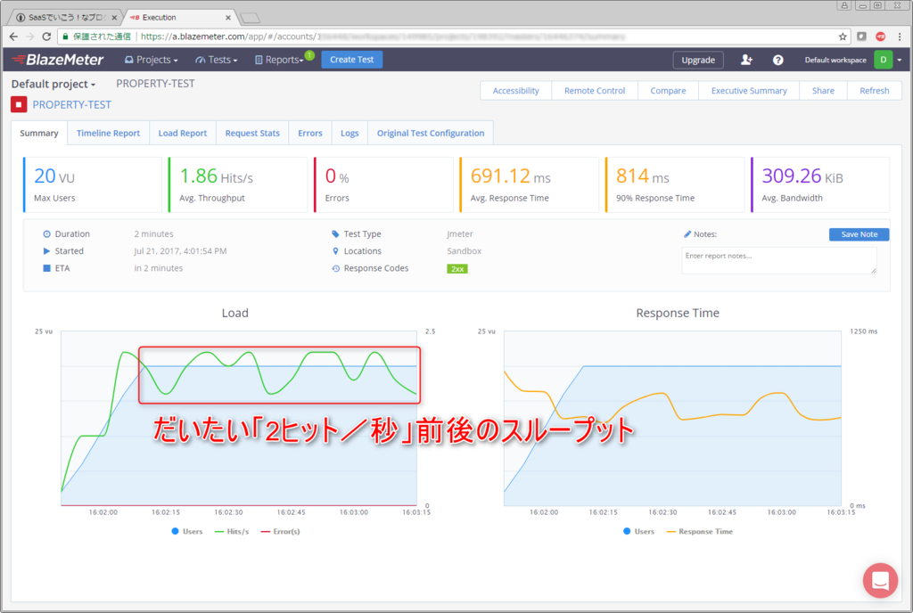Click the Started date value Jul 21, 2017
The image size is (913, 613).
click(x=180, y=250)
